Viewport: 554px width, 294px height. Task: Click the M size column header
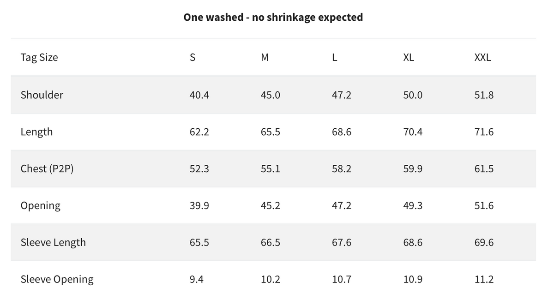click(x=265, y=58)
